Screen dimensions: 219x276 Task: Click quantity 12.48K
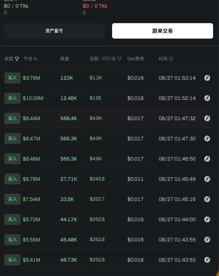tap(69, 98)
